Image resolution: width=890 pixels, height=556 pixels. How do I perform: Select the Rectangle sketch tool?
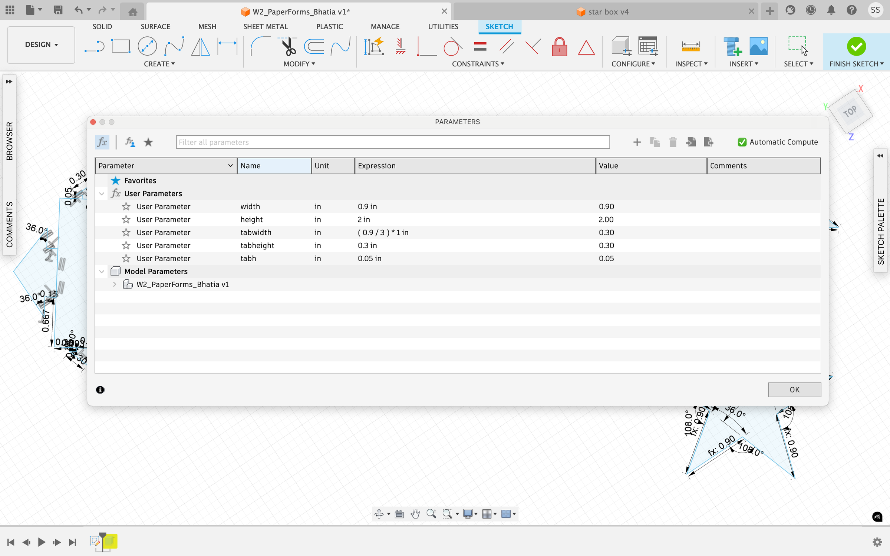tap(121, 47)
